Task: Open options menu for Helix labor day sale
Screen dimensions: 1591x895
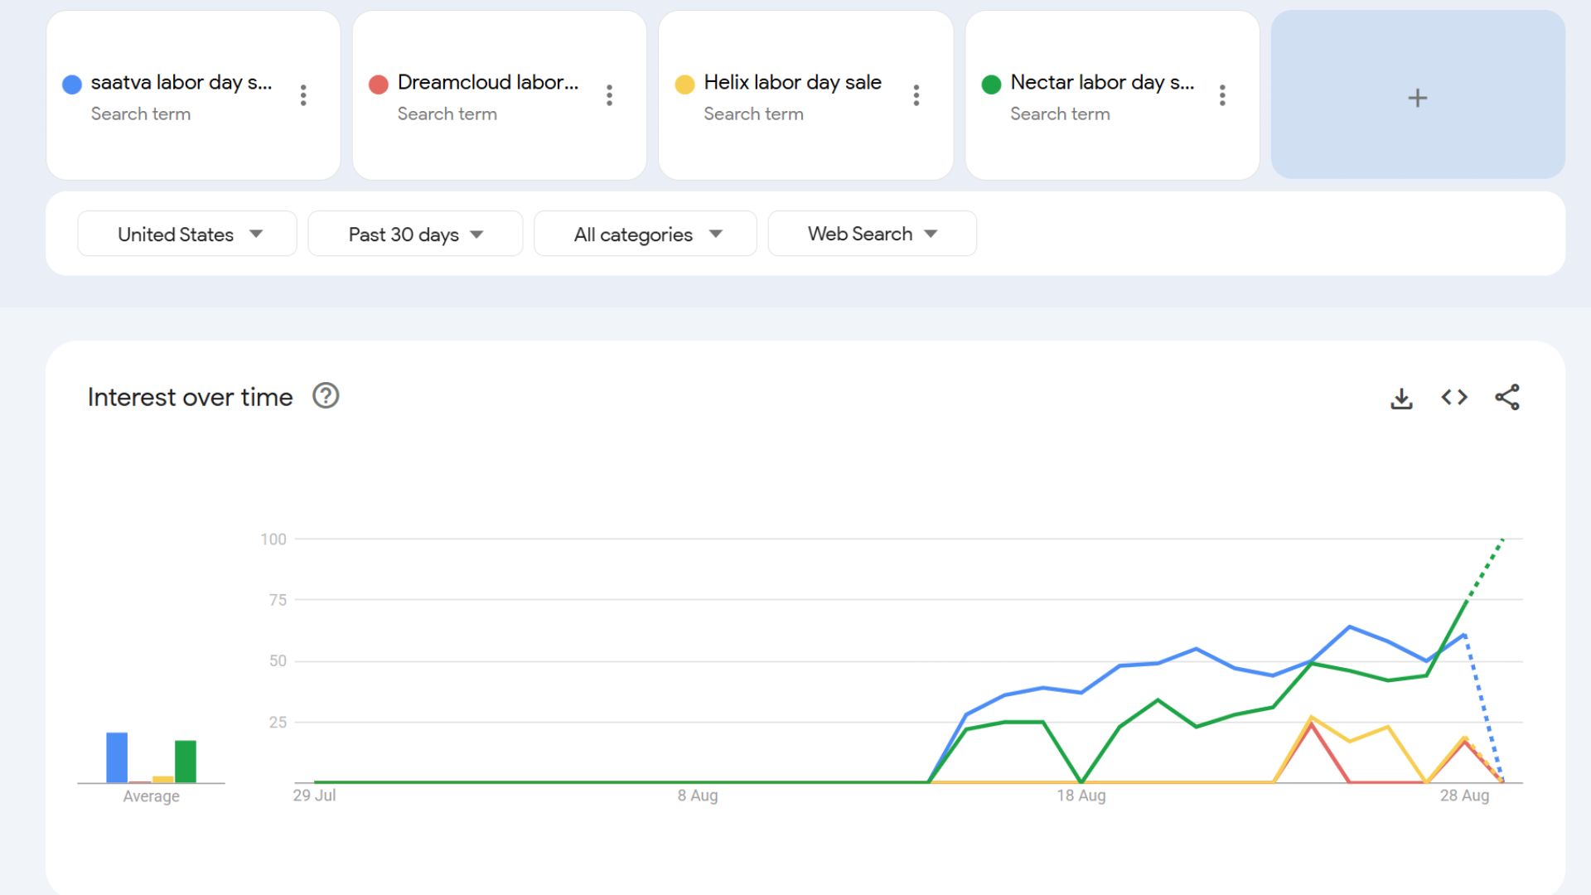Action: 916,95
